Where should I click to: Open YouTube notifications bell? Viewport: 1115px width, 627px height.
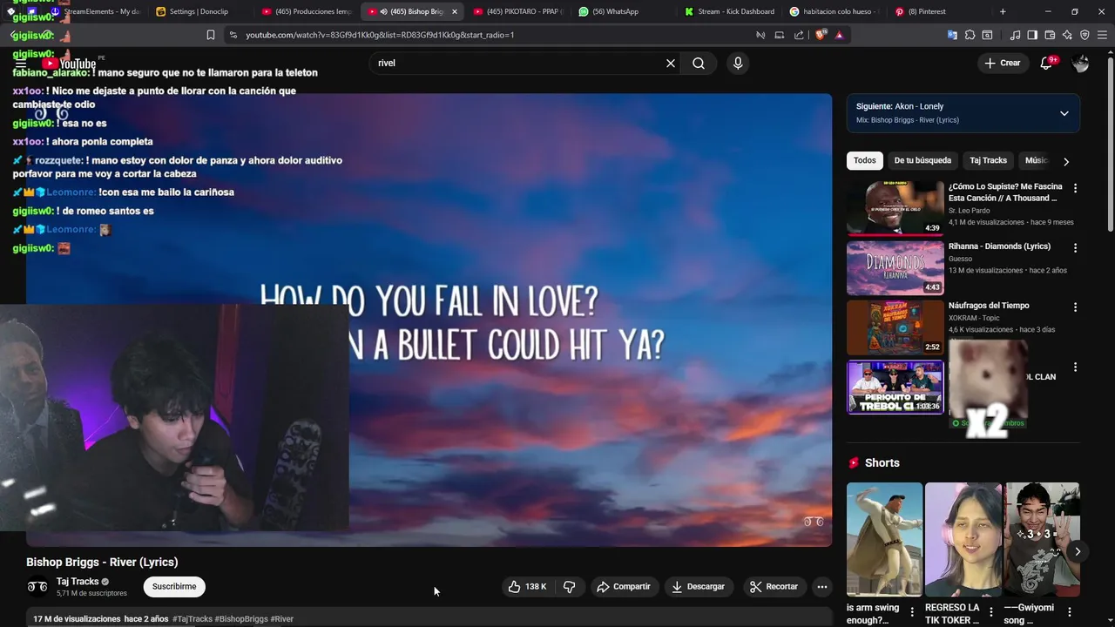coord(1047,63)
